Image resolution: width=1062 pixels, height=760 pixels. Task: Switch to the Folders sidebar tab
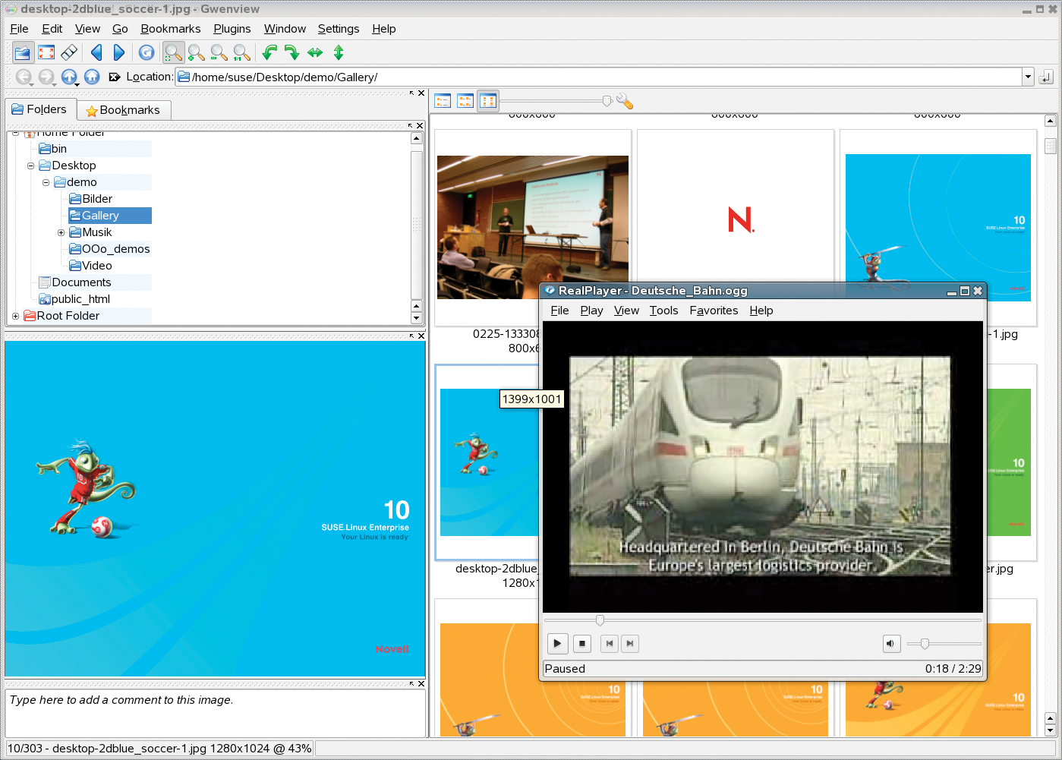coord(40,109)
